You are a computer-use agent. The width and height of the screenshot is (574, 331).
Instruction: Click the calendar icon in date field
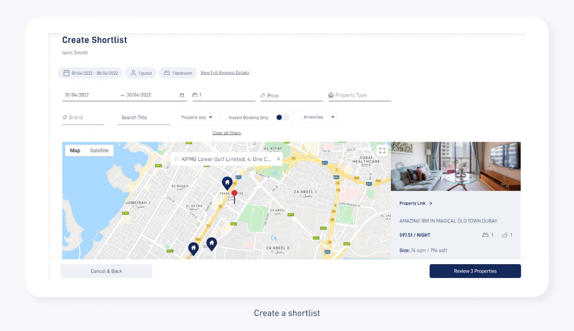click(182, 95)
